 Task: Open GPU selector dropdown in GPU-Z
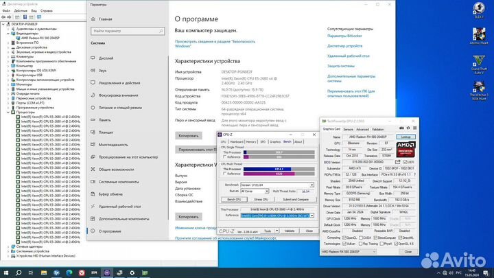coord(349,251)
